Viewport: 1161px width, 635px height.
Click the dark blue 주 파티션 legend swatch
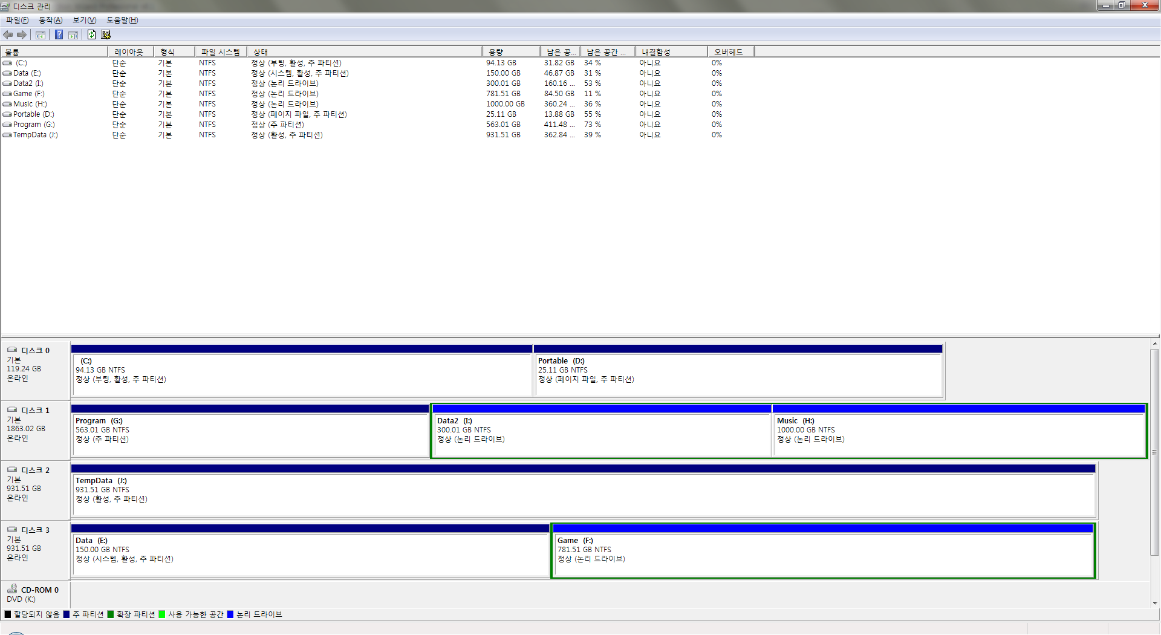(x=67, y=614)
